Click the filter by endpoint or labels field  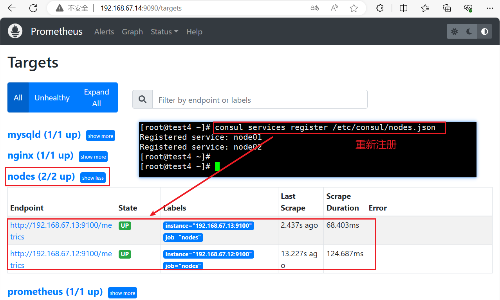[x=260, y=100]
